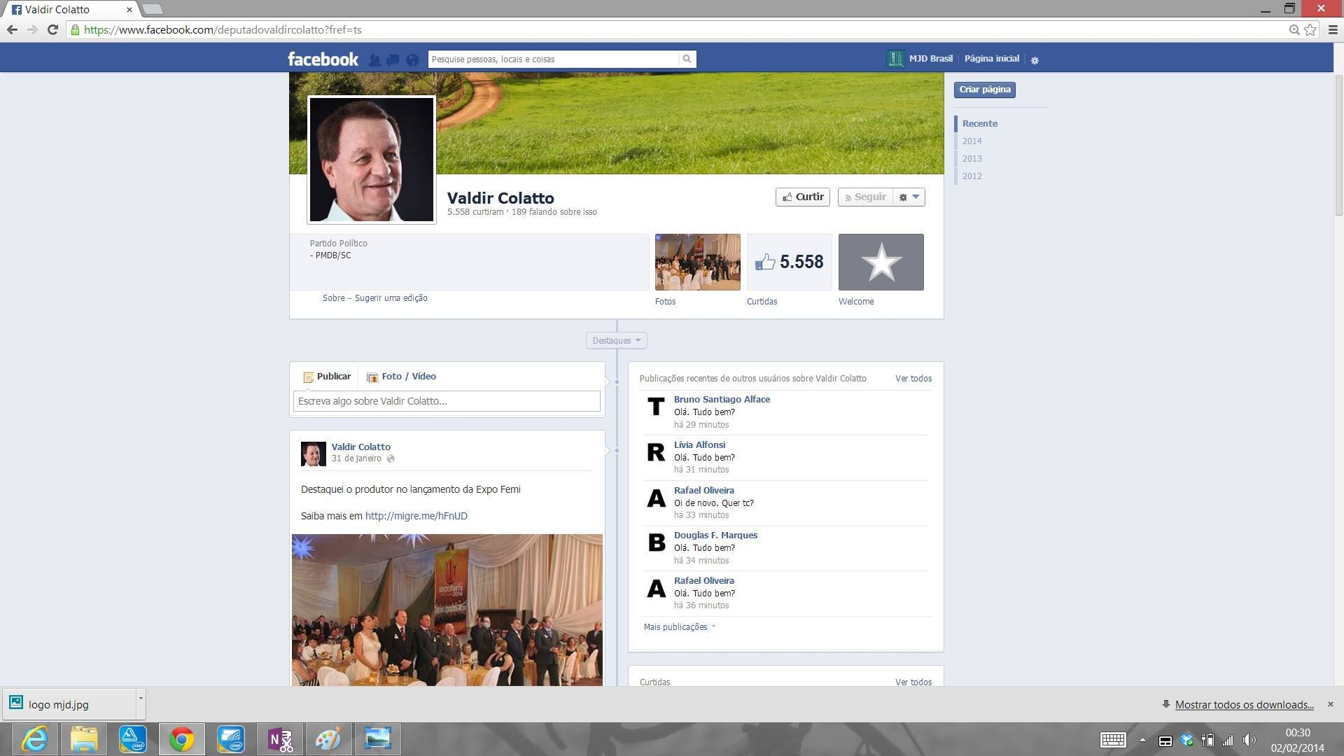Image resolution: width=1344 pixels, height=756 pixels.
Task: Open Ver todos beside Curtidas section
Action: pyautogui.click(x=913, y=682)
